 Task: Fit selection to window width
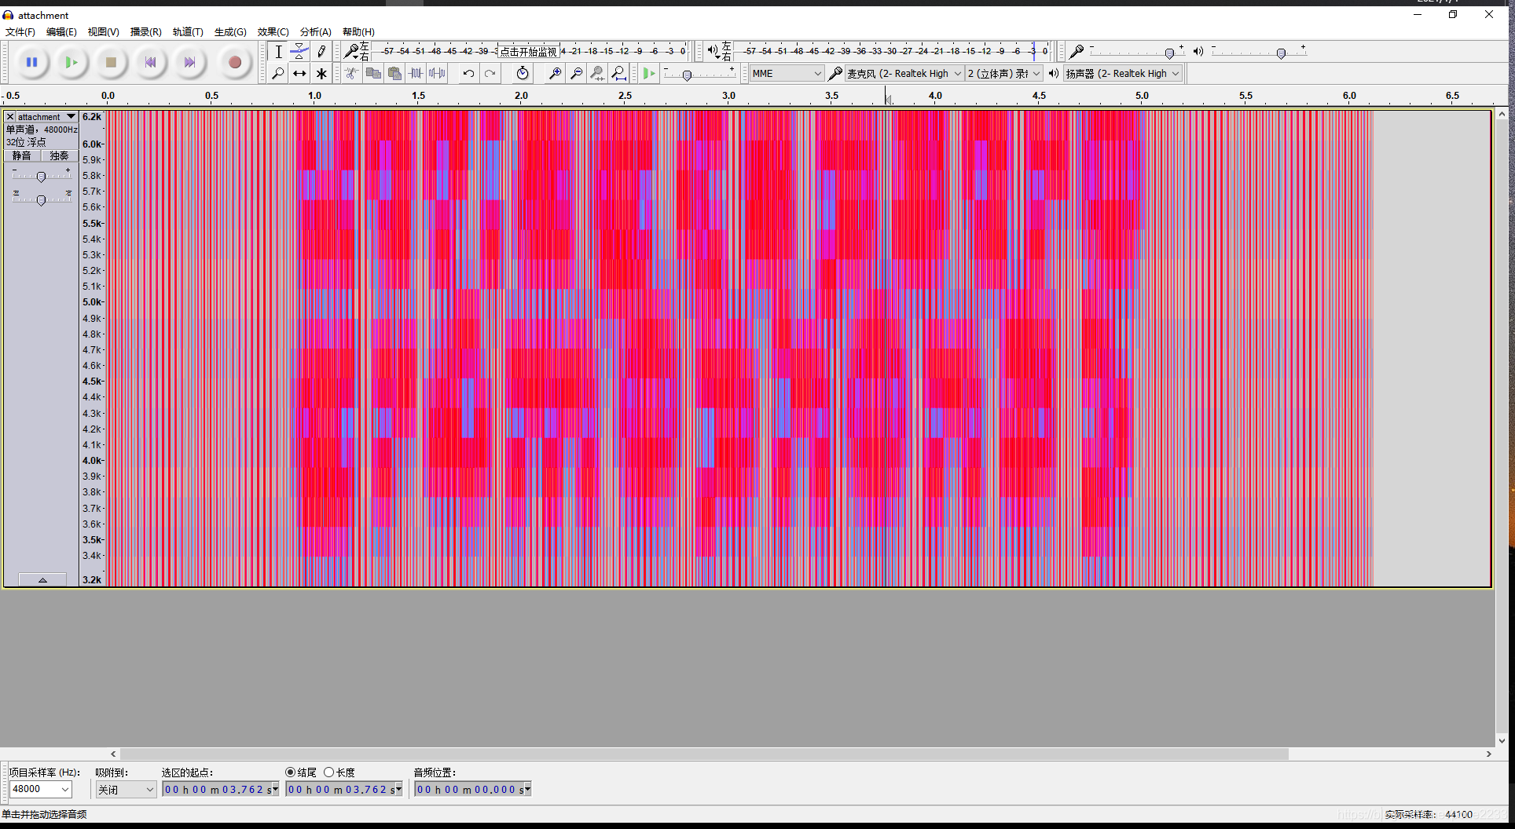597,73
